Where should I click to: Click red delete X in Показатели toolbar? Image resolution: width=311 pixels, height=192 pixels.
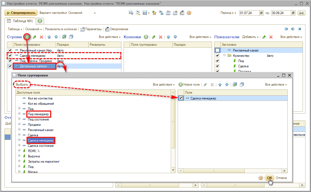point(271,37)
